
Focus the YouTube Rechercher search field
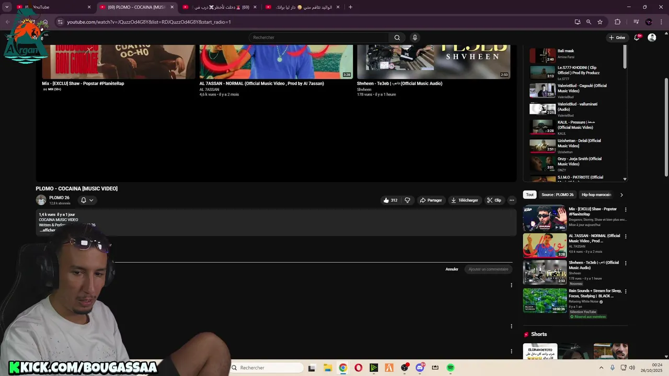coord(319,38)
